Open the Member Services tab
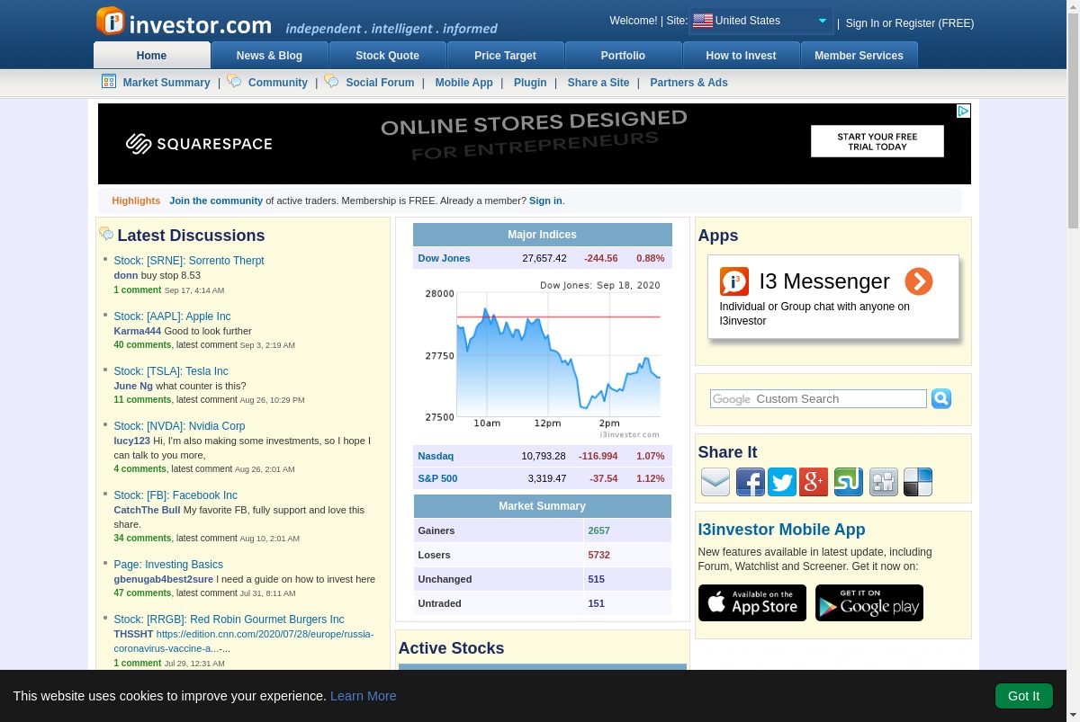 859,55
